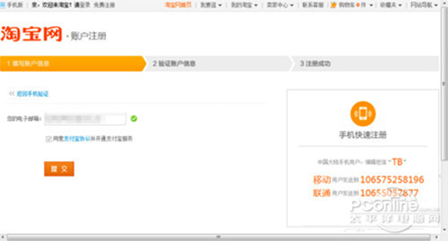Open the 联系客服 customer service menu item
Screen dimensions: 448x241
313,5
